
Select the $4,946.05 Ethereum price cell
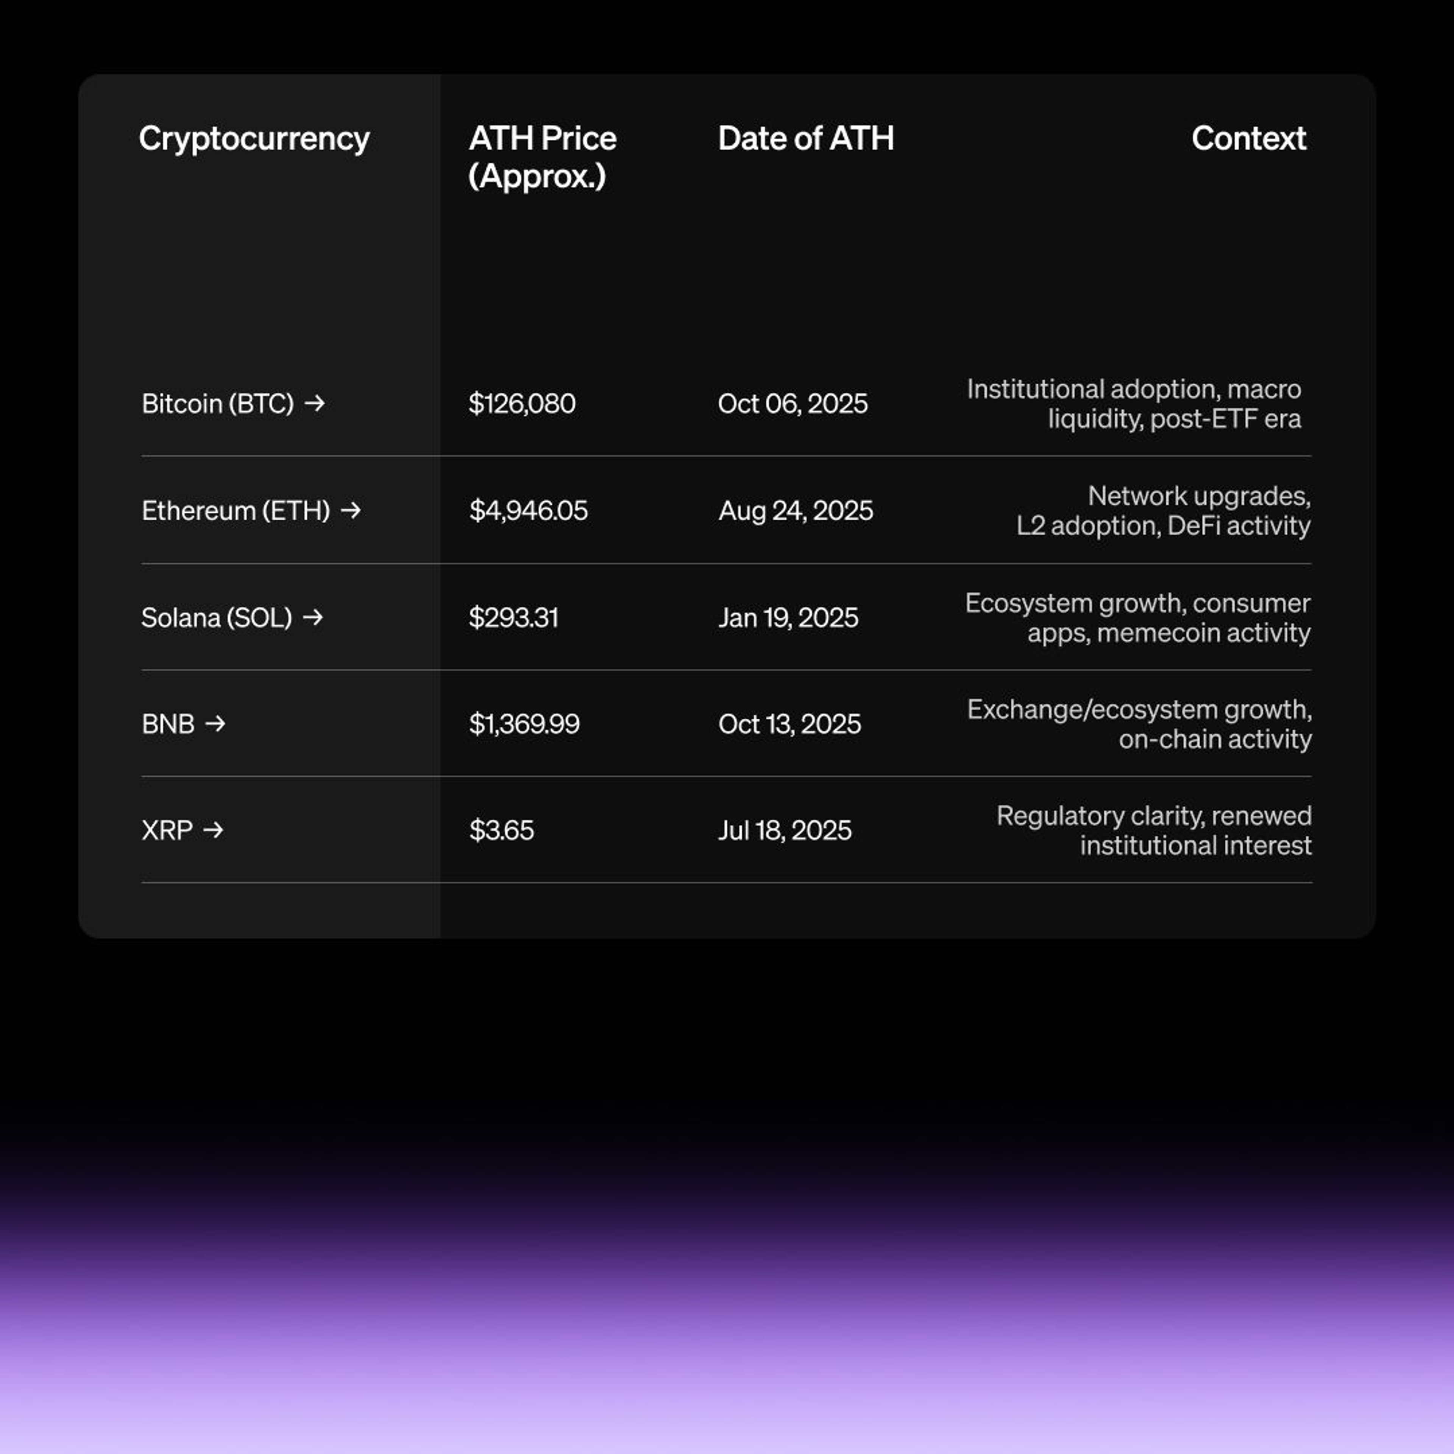[528, 511]
